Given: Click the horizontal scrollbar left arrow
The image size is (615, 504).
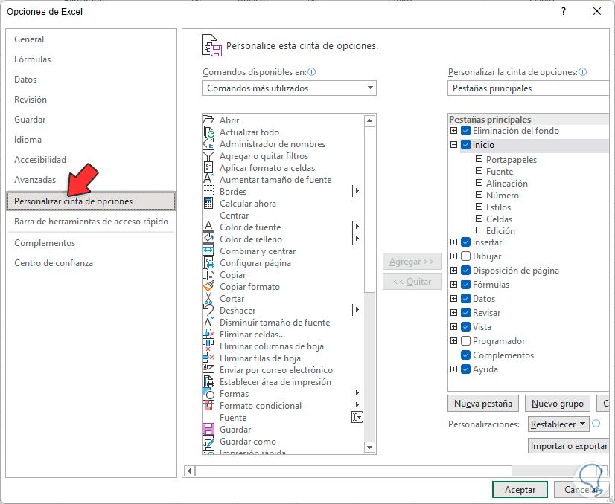Looking at the screenshot, I should 189,471.
